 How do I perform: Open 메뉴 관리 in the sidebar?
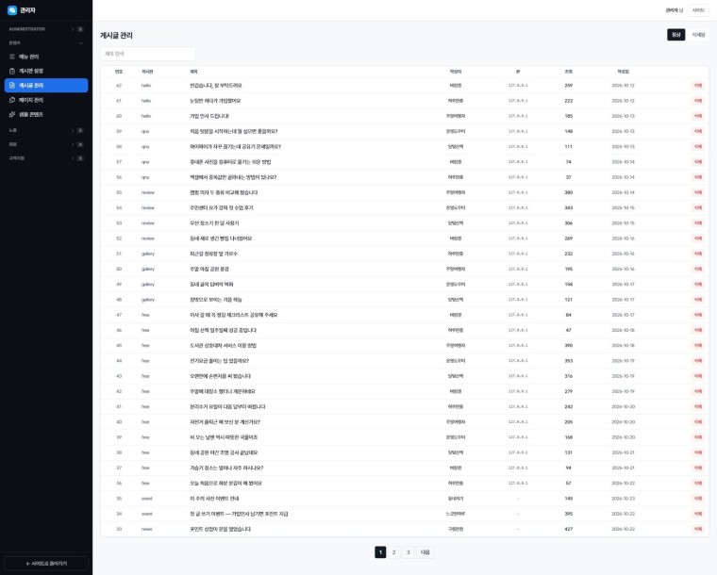point(46,57)
